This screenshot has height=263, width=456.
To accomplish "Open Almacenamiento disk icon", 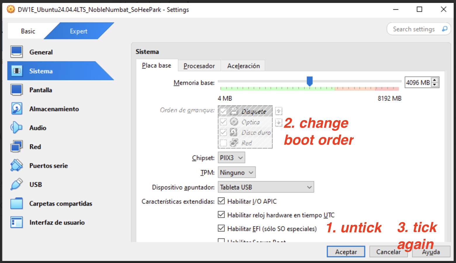I will [17, 108].
